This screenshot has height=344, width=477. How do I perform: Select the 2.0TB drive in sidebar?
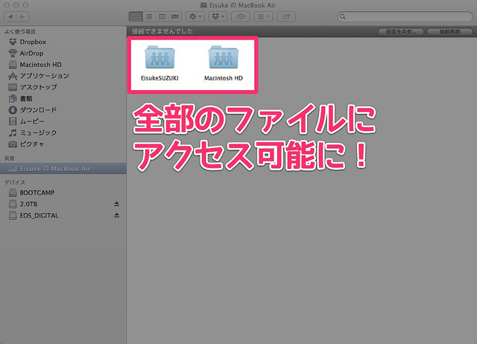click(x=63, y=204)
